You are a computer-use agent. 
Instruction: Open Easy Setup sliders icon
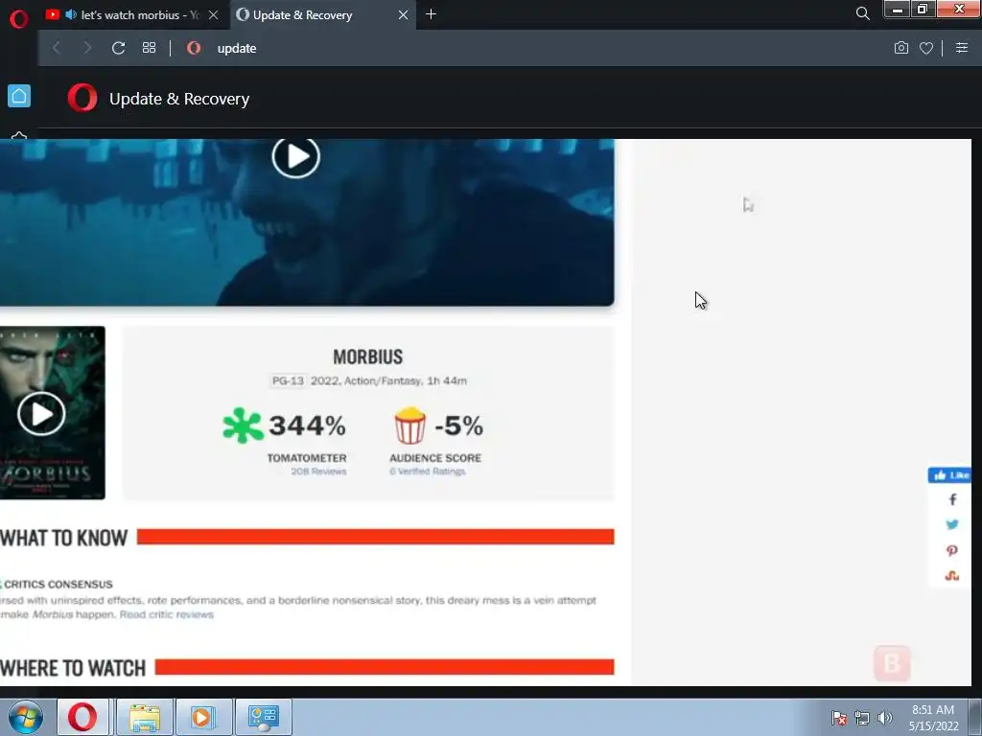[x=962, y=48]
